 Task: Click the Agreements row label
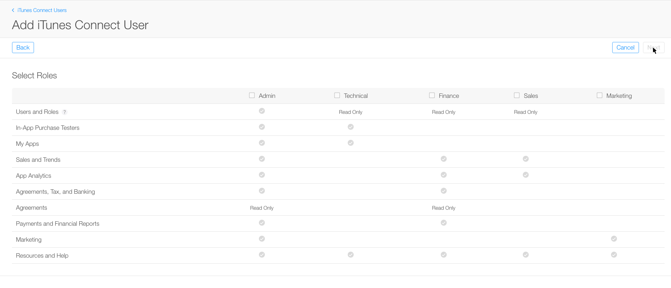click(x=32, y=208)
